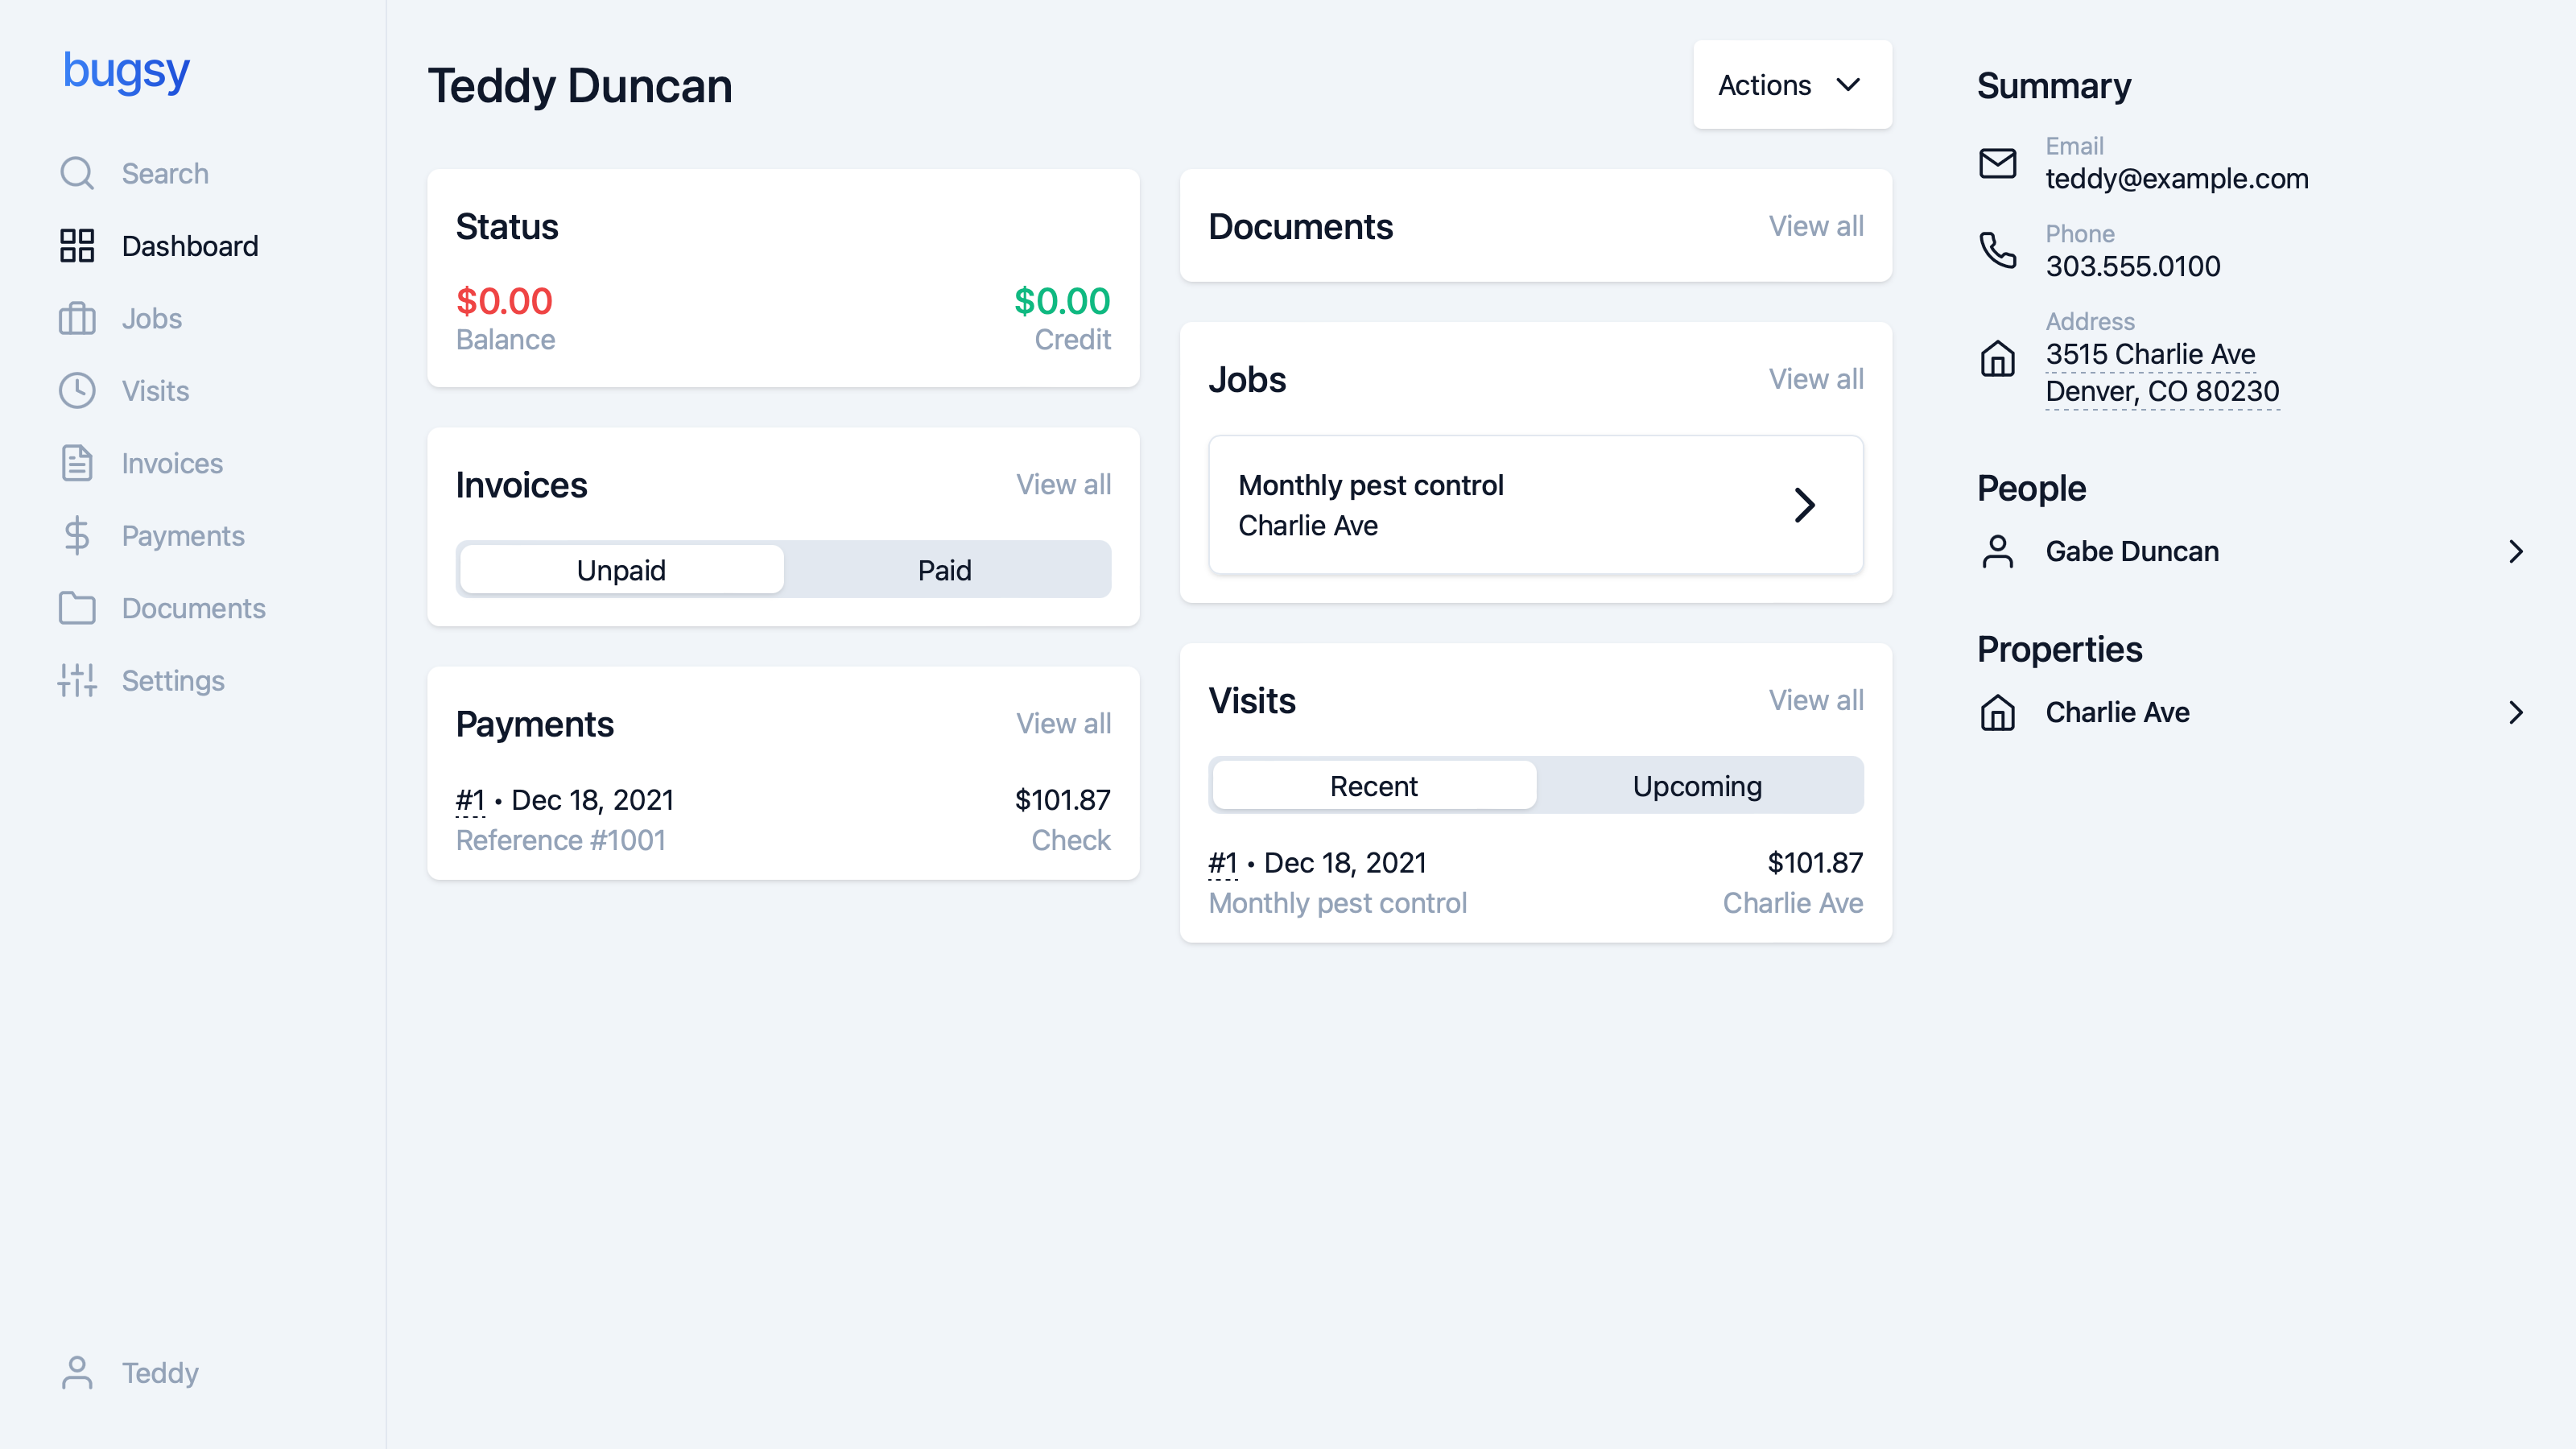
Task: Expand the Charlie Ave property chevron
Action: 2516,712
